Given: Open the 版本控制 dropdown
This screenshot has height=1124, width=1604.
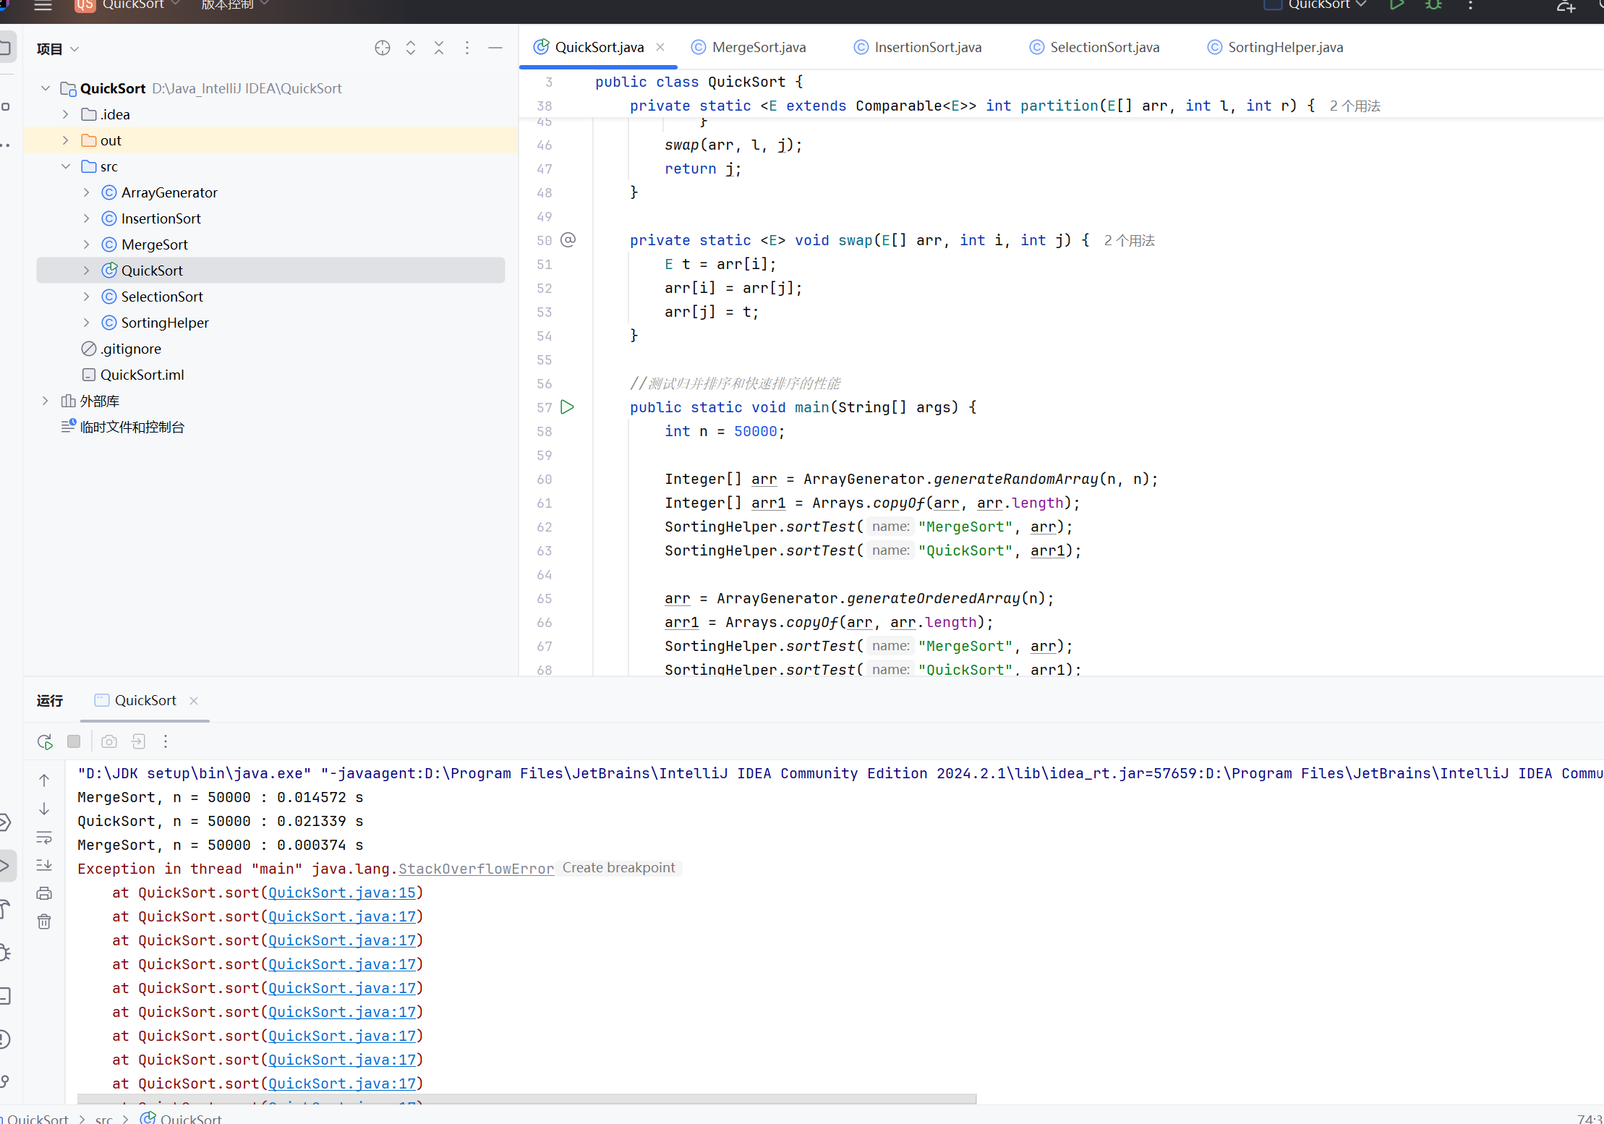Looking at the screenshot, I should pos(235,5).
